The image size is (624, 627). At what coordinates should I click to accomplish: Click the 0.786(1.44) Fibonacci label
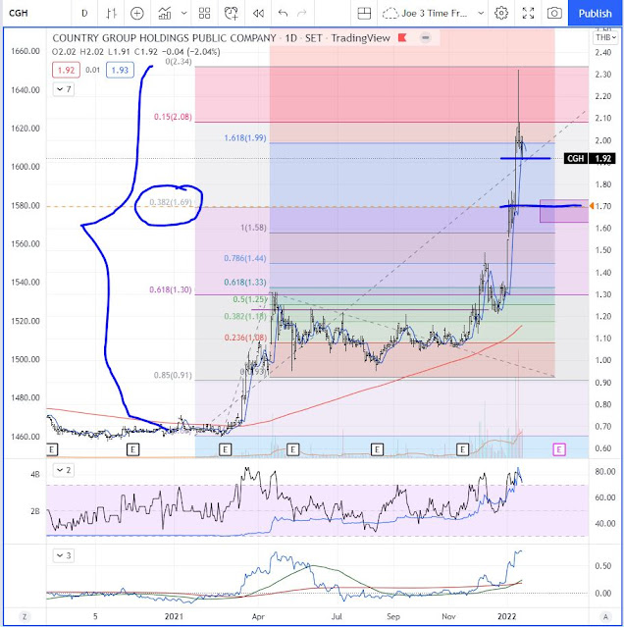click(245, 258)
